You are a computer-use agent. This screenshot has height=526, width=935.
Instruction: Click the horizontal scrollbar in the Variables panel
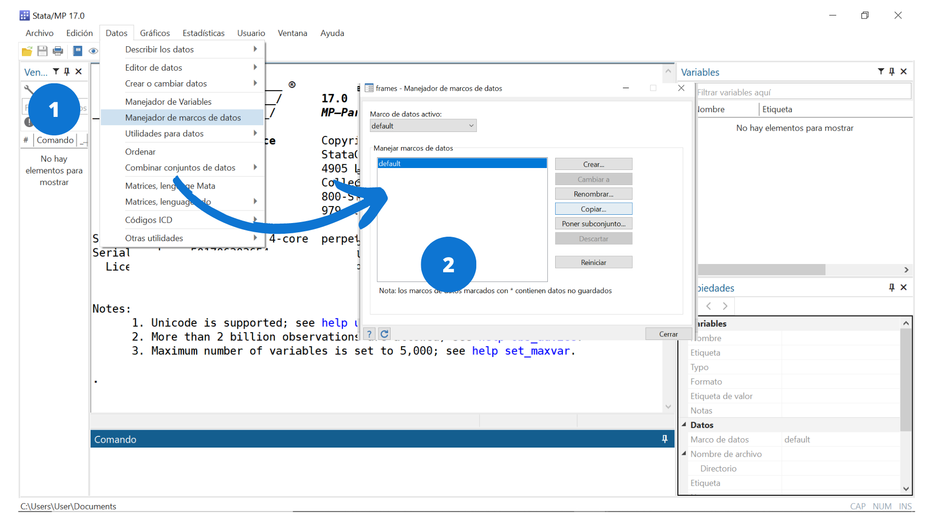click(x=761, y=269)
